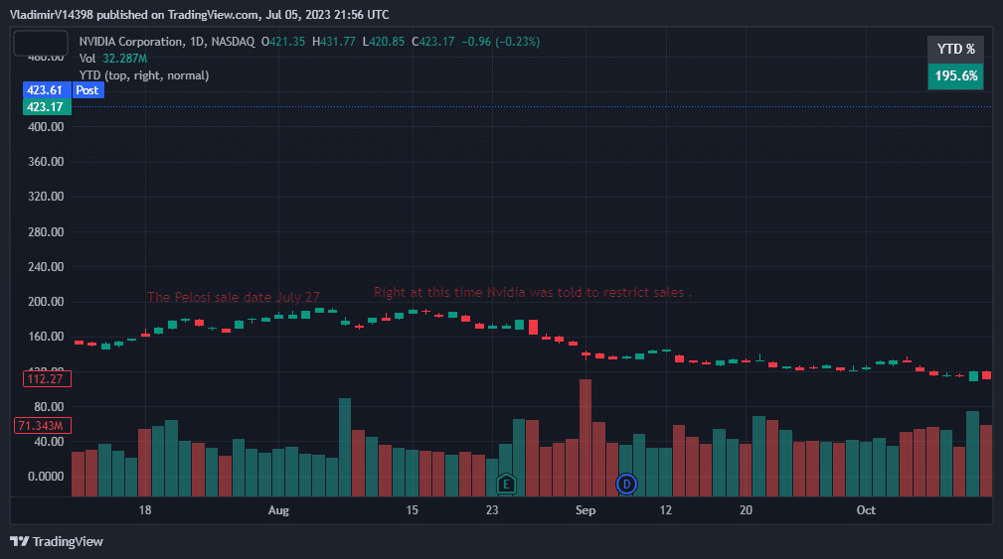The height and width of the screenshot is (559, 1003).
Task: Select the green 423.17 last price label
Action: (x=46, y=106)
